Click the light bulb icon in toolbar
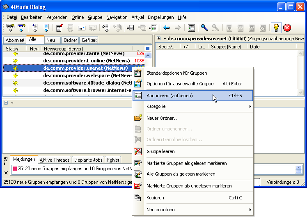The height and width of the screenshot is (217, 307). [x=276, y=28]
